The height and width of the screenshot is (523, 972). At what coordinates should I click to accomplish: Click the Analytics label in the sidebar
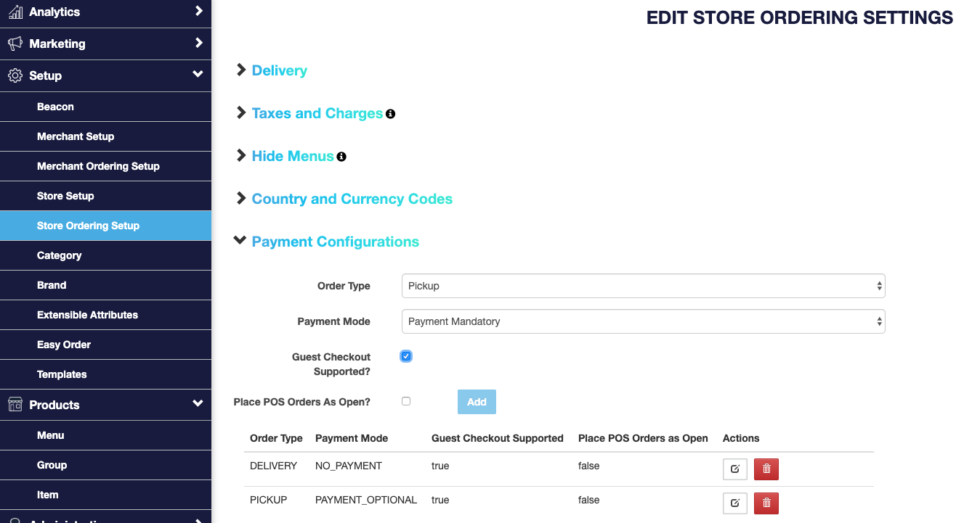pos(54,12)
